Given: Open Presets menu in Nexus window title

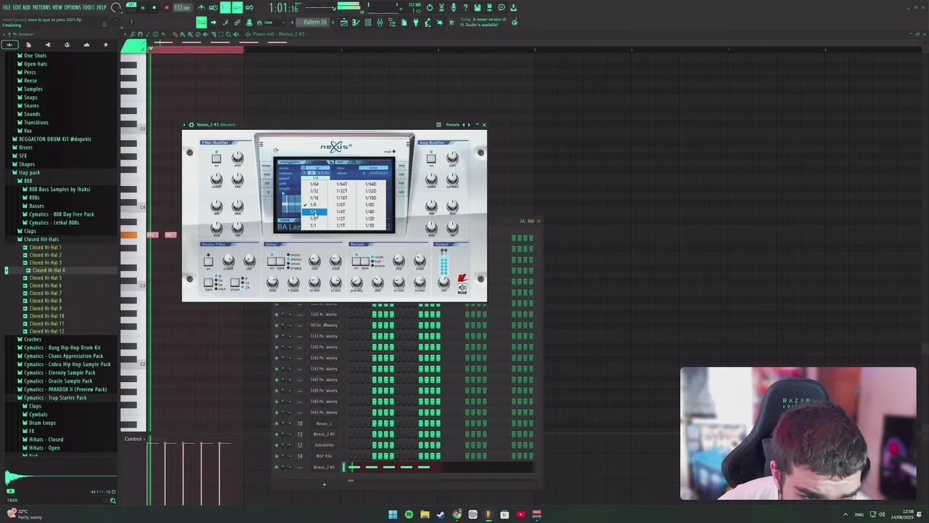Looking at the screenshot, I should coord(452,125).
